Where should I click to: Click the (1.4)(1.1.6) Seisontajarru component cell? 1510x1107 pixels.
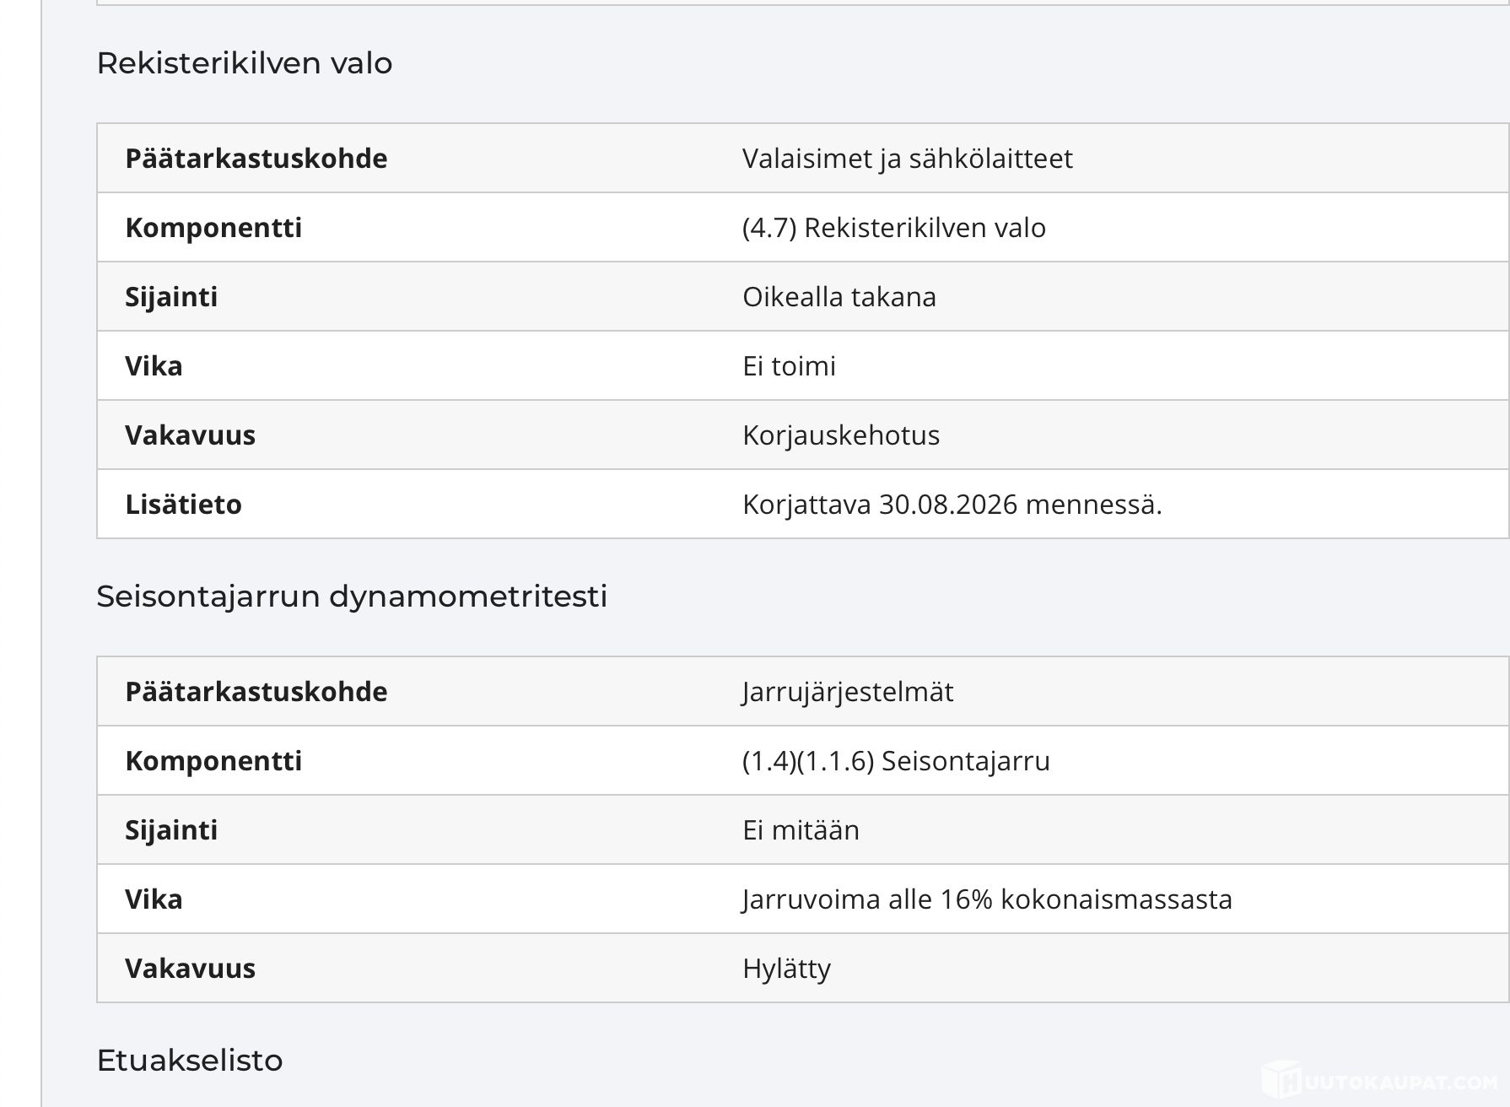click(896, 761)
